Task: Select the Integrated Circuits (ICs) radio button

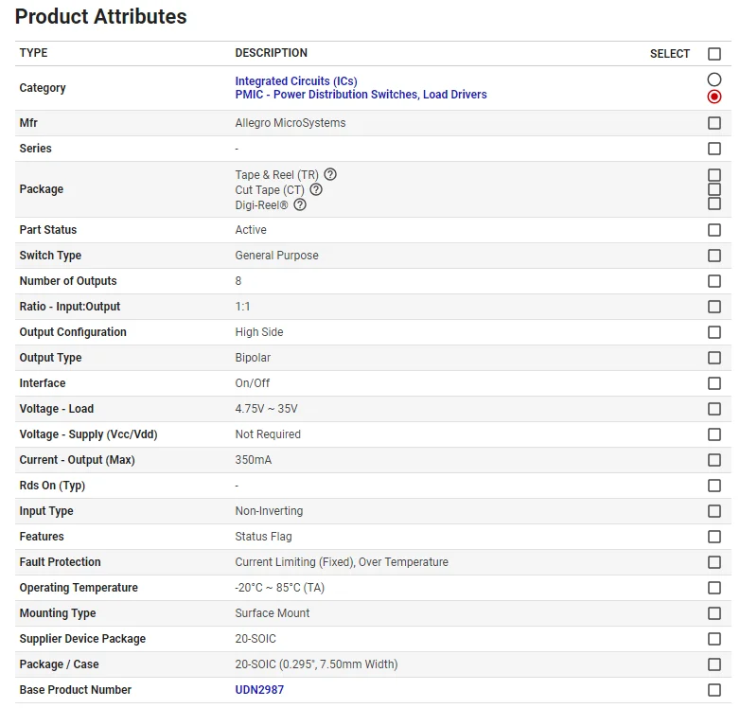Action: pyautogui.click(x=714, y=80)
